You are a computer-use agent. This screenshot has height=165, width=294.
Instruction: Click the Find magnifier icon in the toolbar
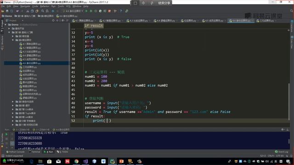click(x=43, y=11)
